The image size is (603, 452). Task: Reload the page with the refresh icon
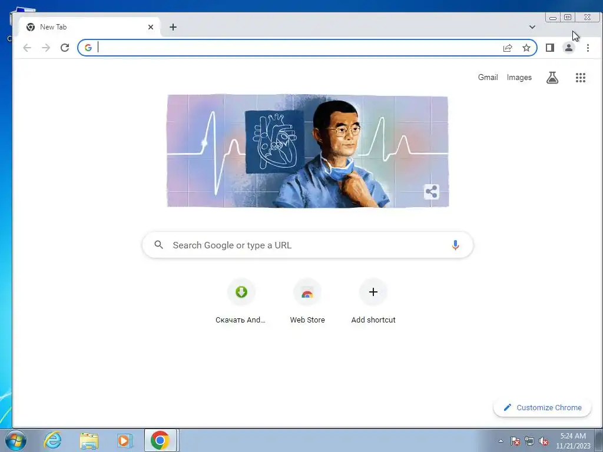(65, 48)
